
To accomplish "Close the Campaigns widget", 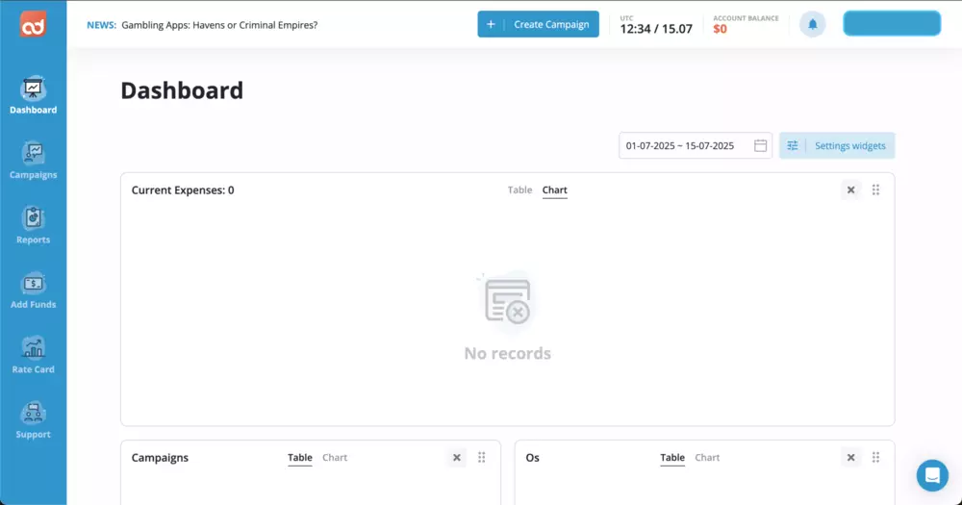I will (x=456, y=458).
